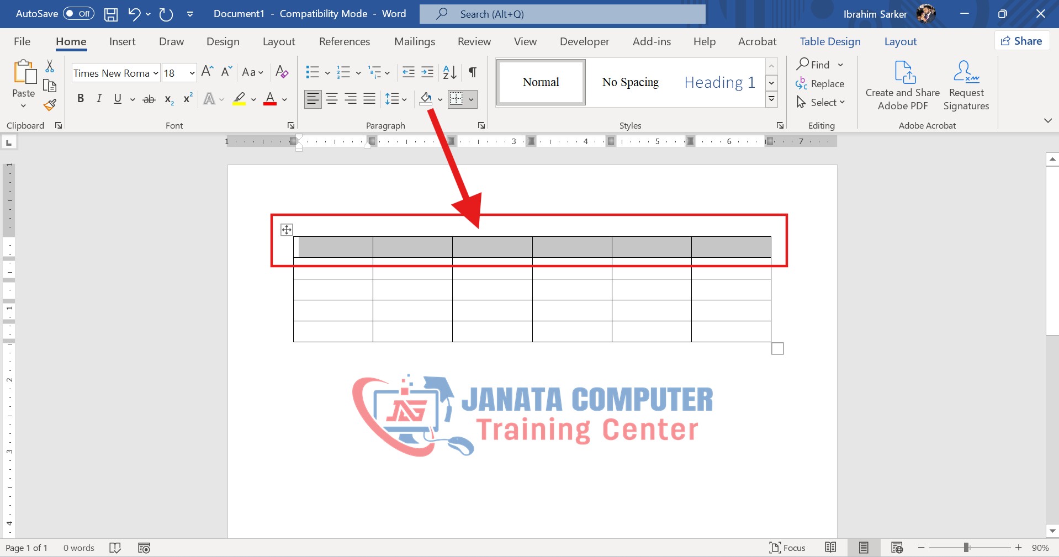
Task: Open the Insert tab
Action: (122, 41)
